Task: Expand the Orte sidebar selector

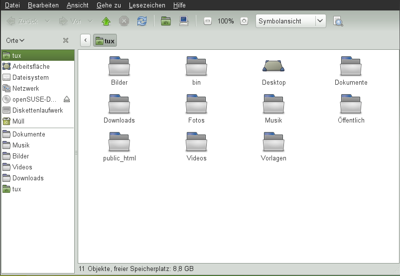Action: click(x=15, y=40)
